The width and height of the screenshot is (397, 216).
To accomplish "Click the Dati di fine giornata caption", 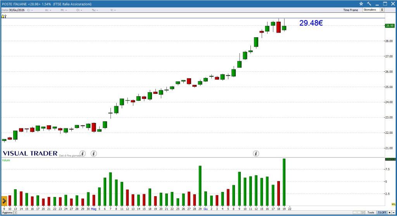I will point(70,156).
